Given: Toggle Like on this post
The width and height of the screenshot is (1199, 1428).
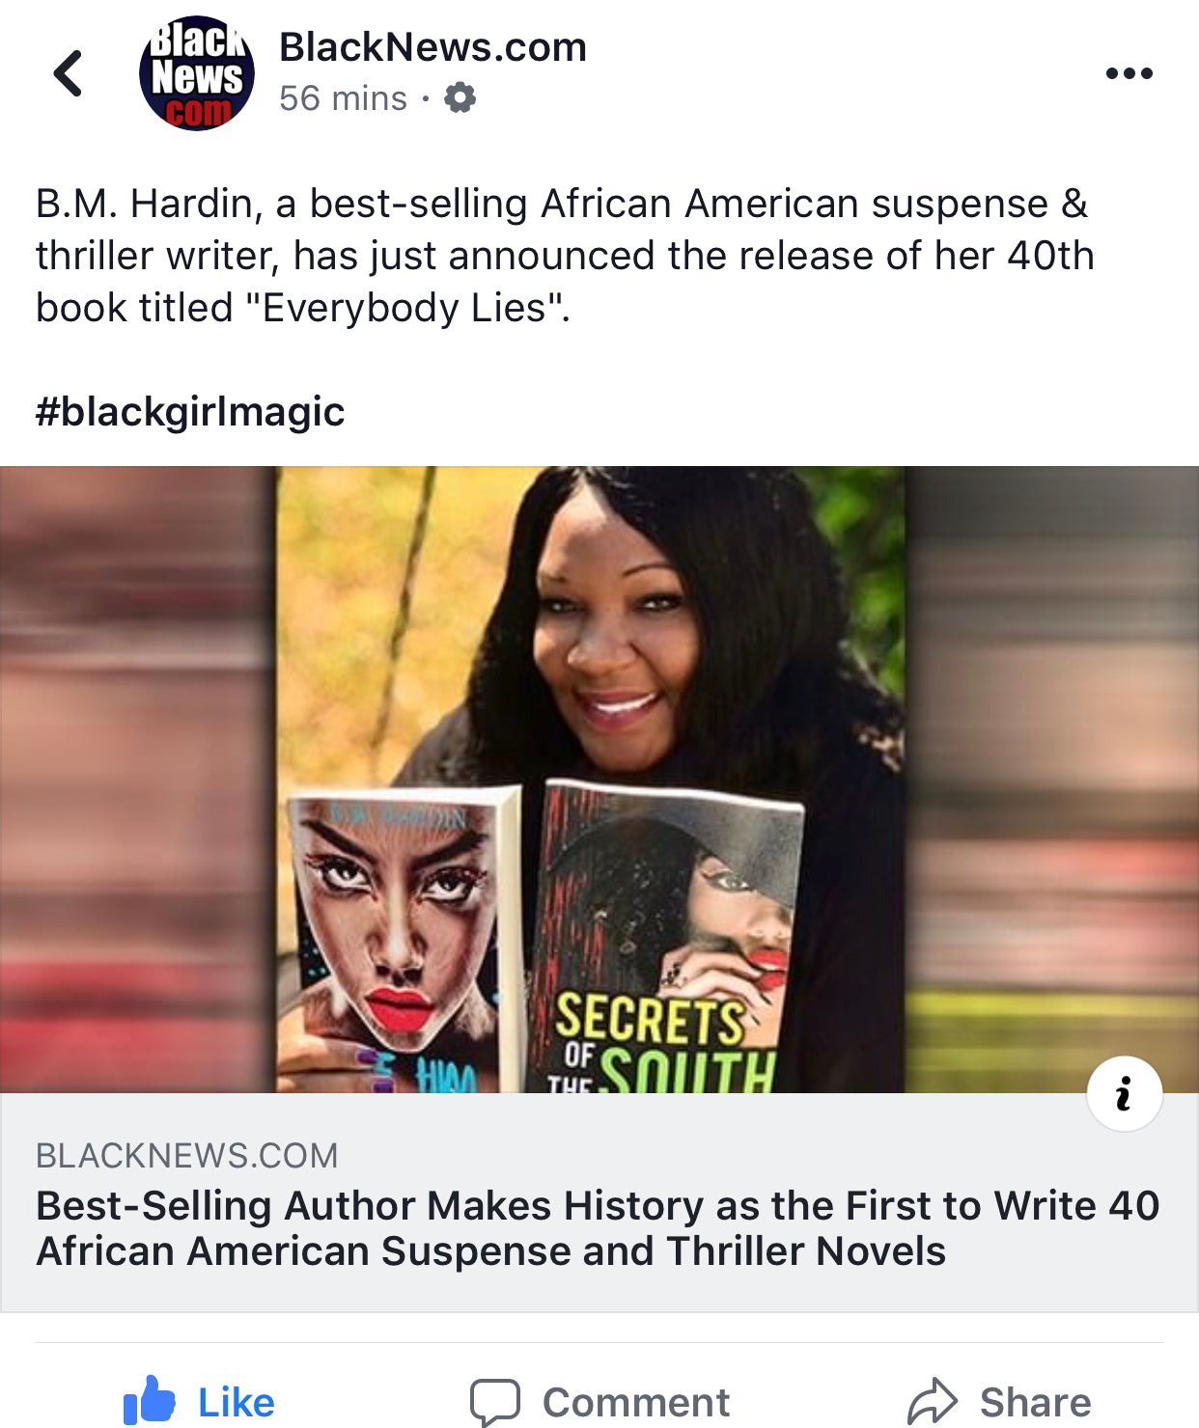Looking at the screenshot, I should [x=199, y=1401].
